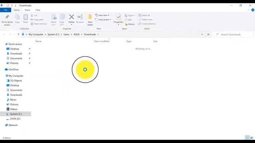Switch to the View ribbon tab
This screenshot has height=143, width=255.
pyautogui.click(x=38, y=10)
